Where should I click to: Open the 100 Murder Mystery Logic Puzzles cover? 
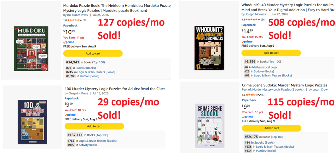[x=32, y=122]
